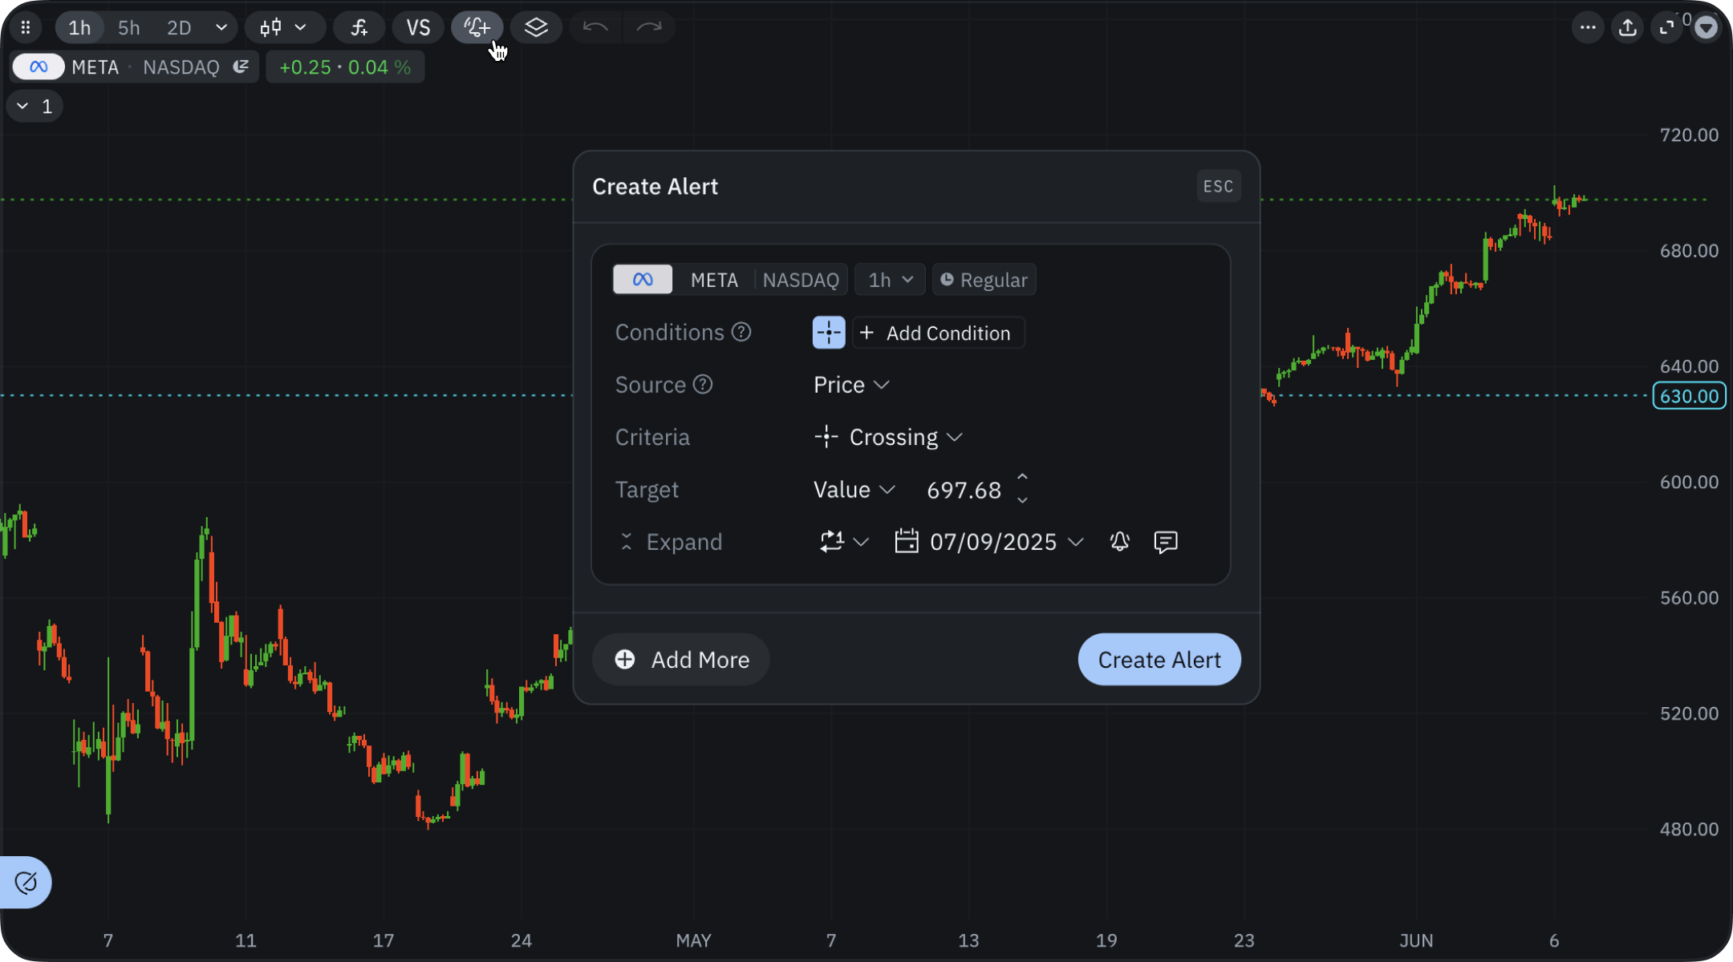Image resolution: width=1733 pixels, height=962 pixels.
Task: Click the indicators fx icon
Action: [x=359, y=27]
